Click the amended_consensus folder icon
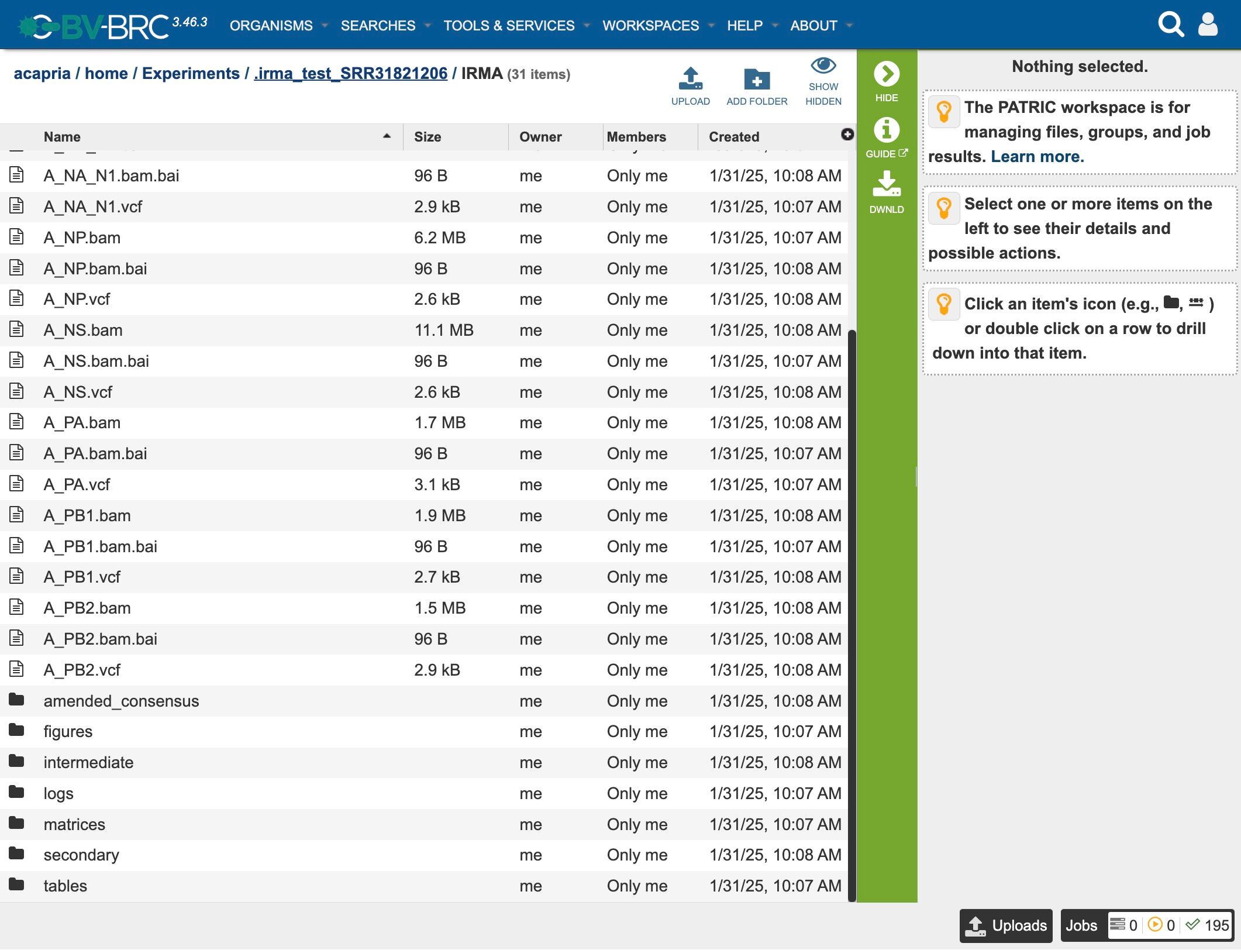Image resolution: width=1241 pixels, height=950 pixels. pos(16,700)
